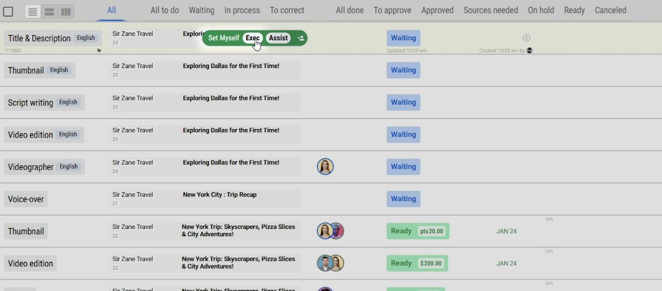The height and width of the screenshot is (291, 662).
Task: Set myself as Assist
Action: pyautogui.click(x=278, y=38)
